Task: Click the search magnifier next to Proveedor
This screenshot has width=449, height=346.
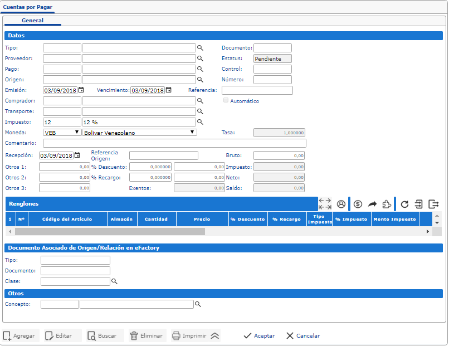Action: coord(200,59)
